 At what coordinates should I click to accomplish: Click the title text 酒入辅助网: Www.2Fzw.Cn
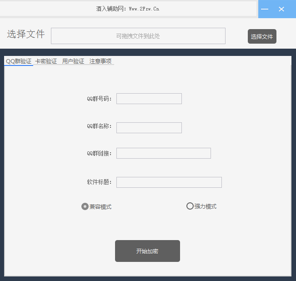[x=128, y=9]
